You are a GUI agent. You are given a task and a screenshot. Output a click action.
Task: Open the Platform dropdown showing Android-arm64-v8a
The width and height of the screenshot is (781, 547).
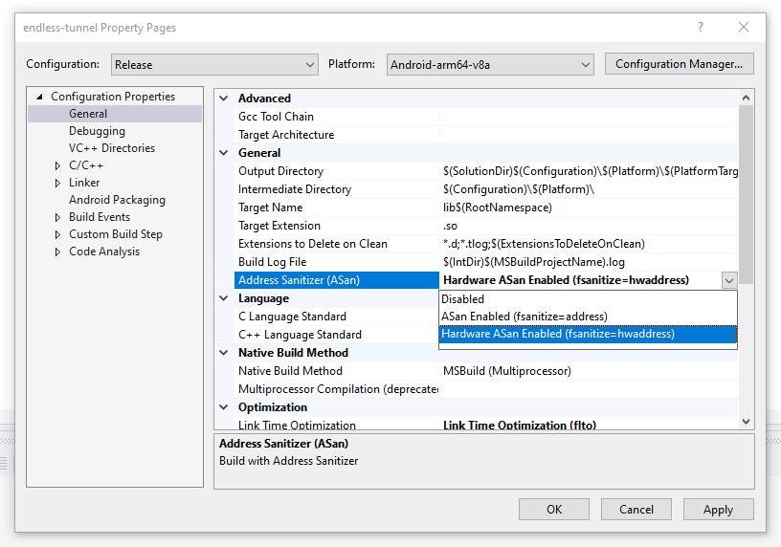490,64
